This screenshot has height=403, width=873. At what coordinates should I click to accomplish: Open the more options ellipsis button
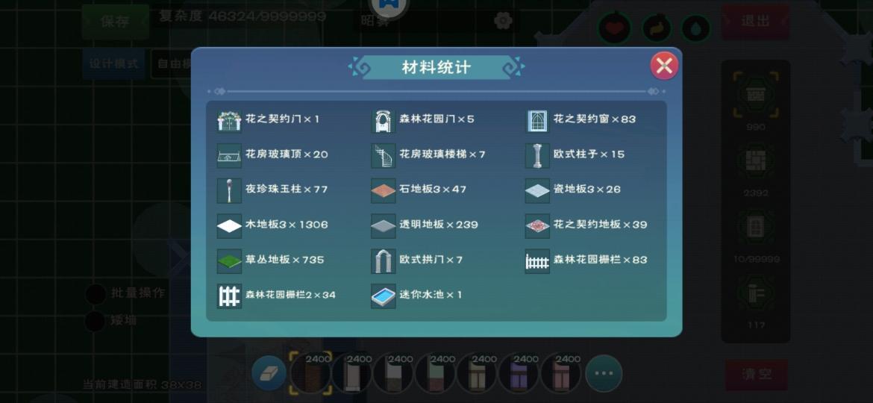coord(604,373)
